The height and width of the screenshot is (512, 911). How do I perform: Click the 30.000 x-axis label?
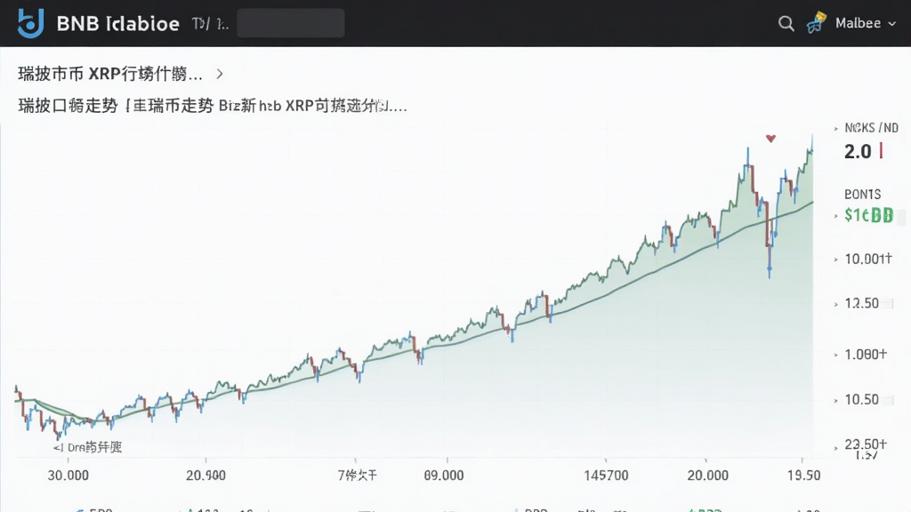68,476
